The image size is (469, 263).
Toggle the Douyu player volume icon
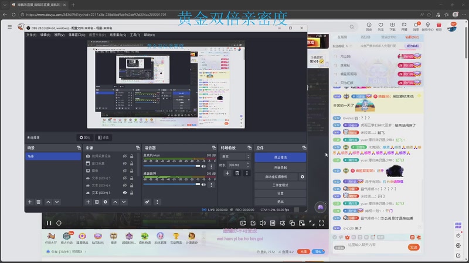tap(263, 223)
